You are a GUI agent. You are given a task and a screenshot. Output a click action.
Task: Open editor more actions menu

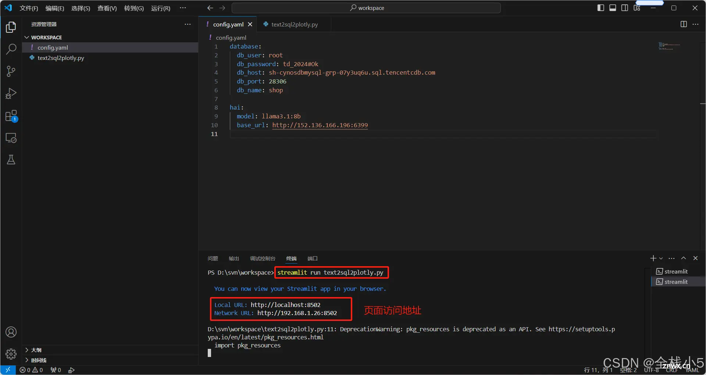(x=695, y=24)
